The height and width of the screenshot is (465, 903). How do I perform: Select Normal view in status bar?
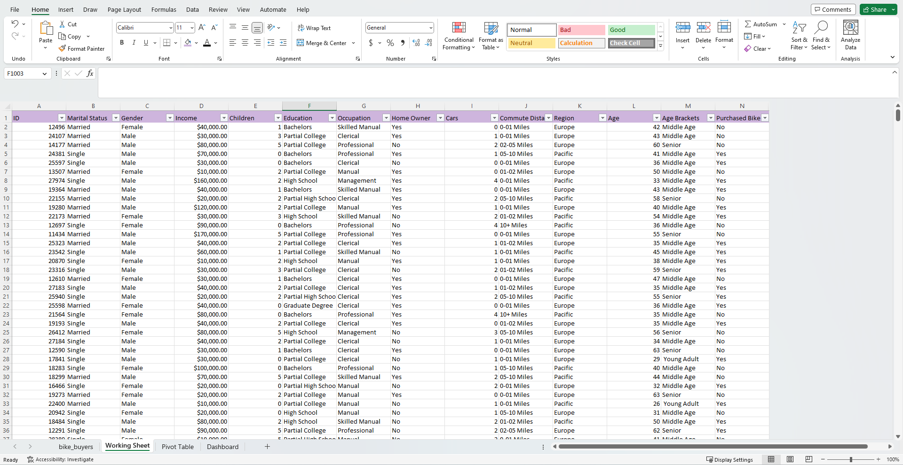[771, 459]
